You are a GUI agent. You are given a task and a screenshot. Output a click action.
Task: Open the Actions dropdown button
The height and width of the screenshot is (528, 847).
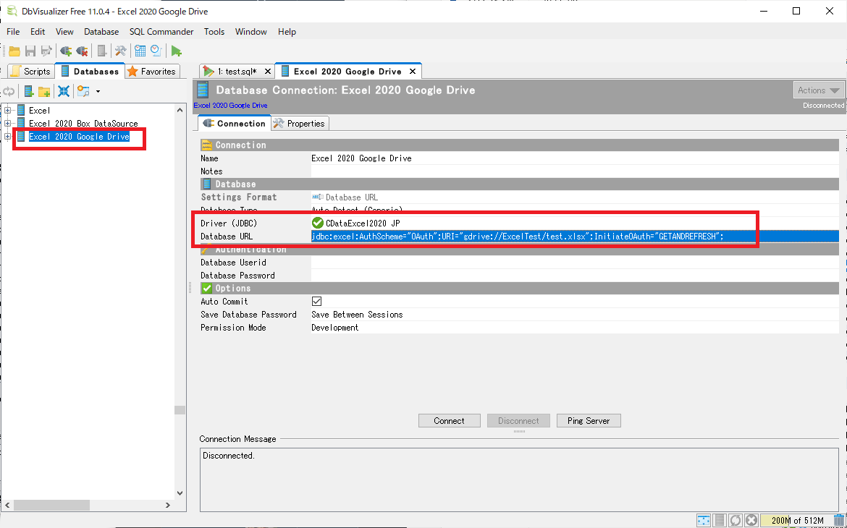(x=818, y=90)
